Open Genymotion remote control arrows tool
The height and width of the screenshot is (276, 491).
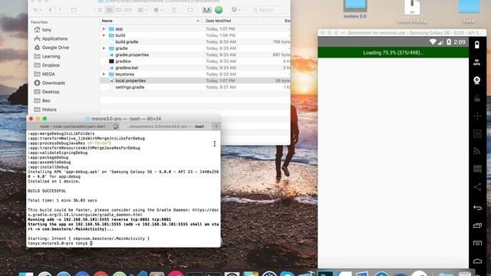click(477, 116)
